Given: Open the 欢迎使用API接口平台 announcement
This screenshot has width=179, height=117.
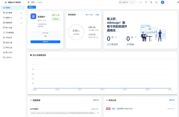Looking at the screenshot, I should (x=125, y=109).
